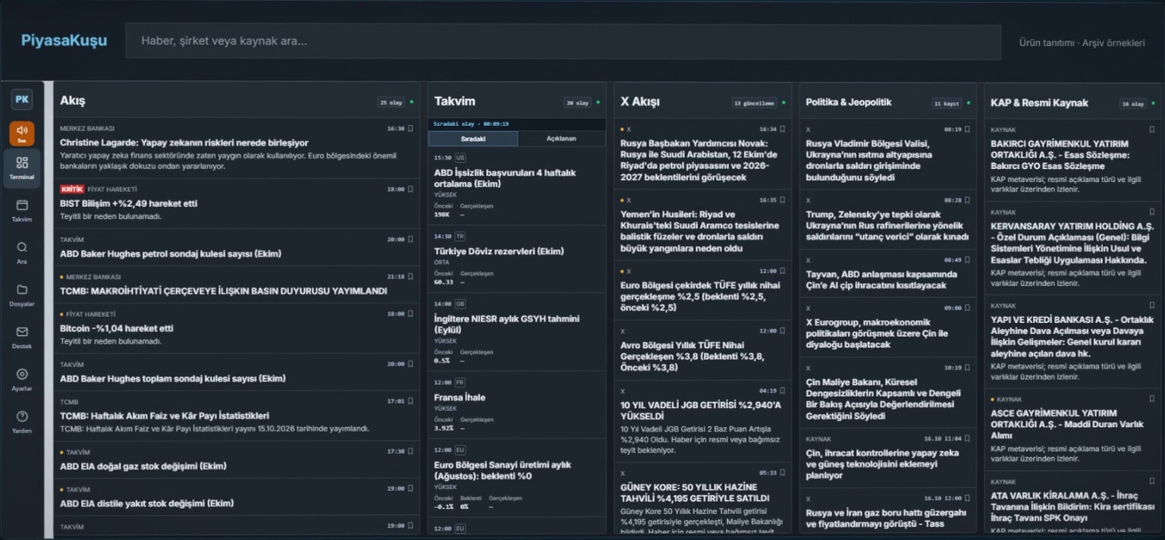Click the red KRİTİK tag
Viewport: 1165px width, 540px height.
(x=72, y=189)
